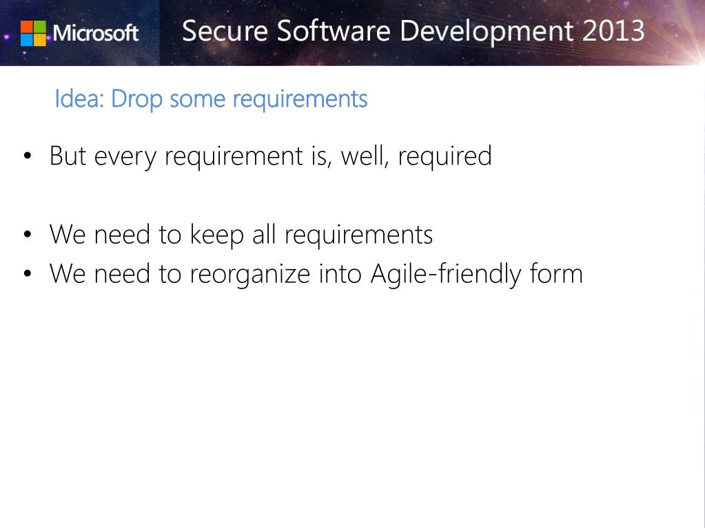
Task: Click the bullet dot before "But every requirement"
Action: click(28, 156)
